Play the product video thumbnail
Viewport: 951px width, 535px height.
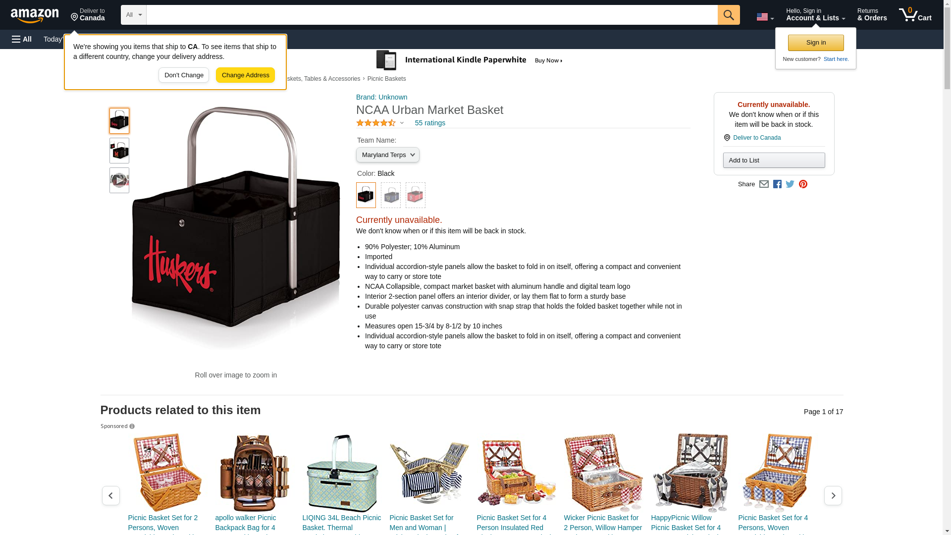pos(119,180)
